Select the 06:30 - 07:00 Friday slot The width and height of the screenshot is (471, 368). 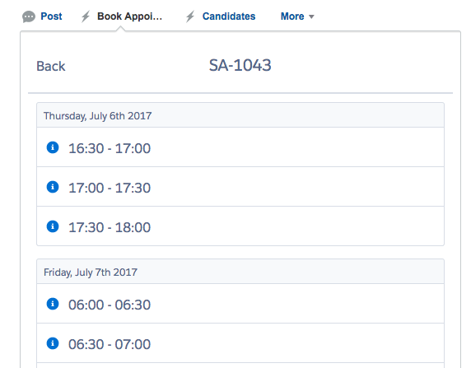coord(240,342)
